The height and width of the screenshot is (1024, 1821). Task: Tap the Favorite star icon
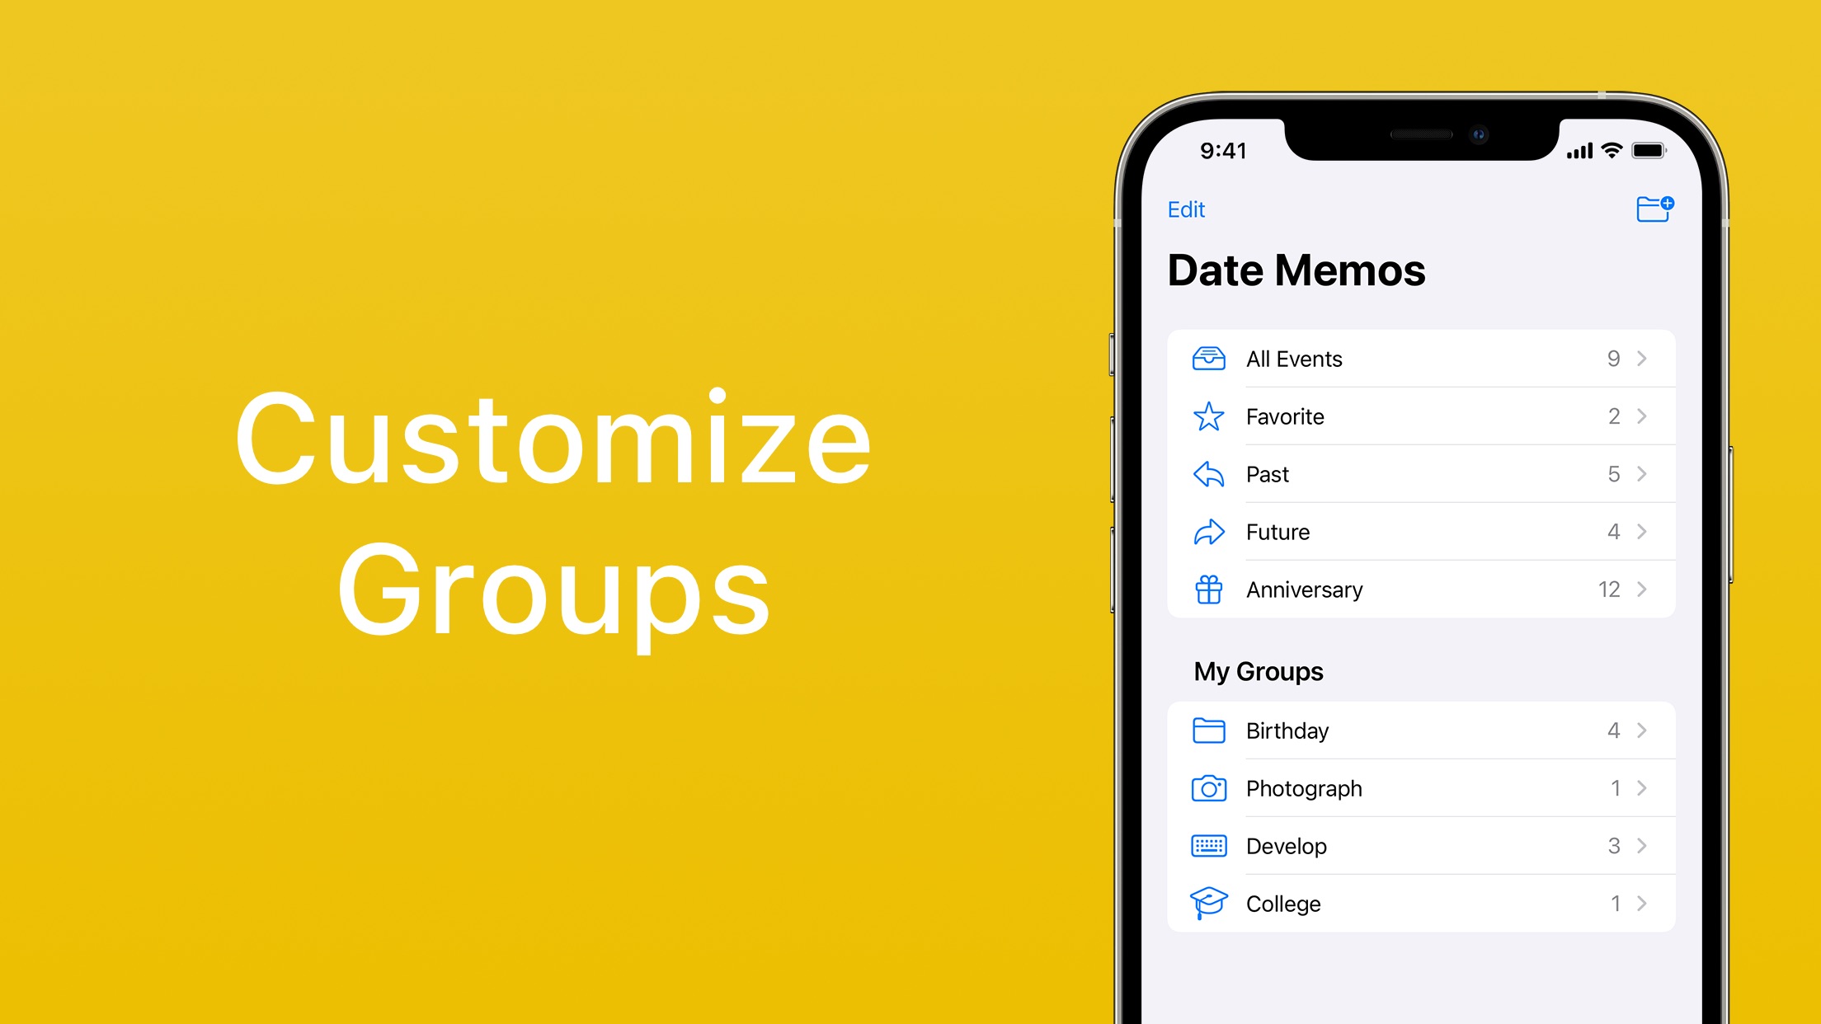(1209, 416)
